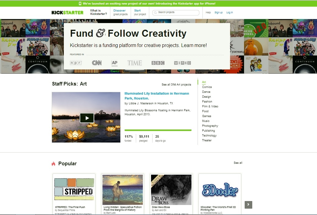Click the green funding progress bar
This screenshot has height=215, width=317.
(158, 130)
